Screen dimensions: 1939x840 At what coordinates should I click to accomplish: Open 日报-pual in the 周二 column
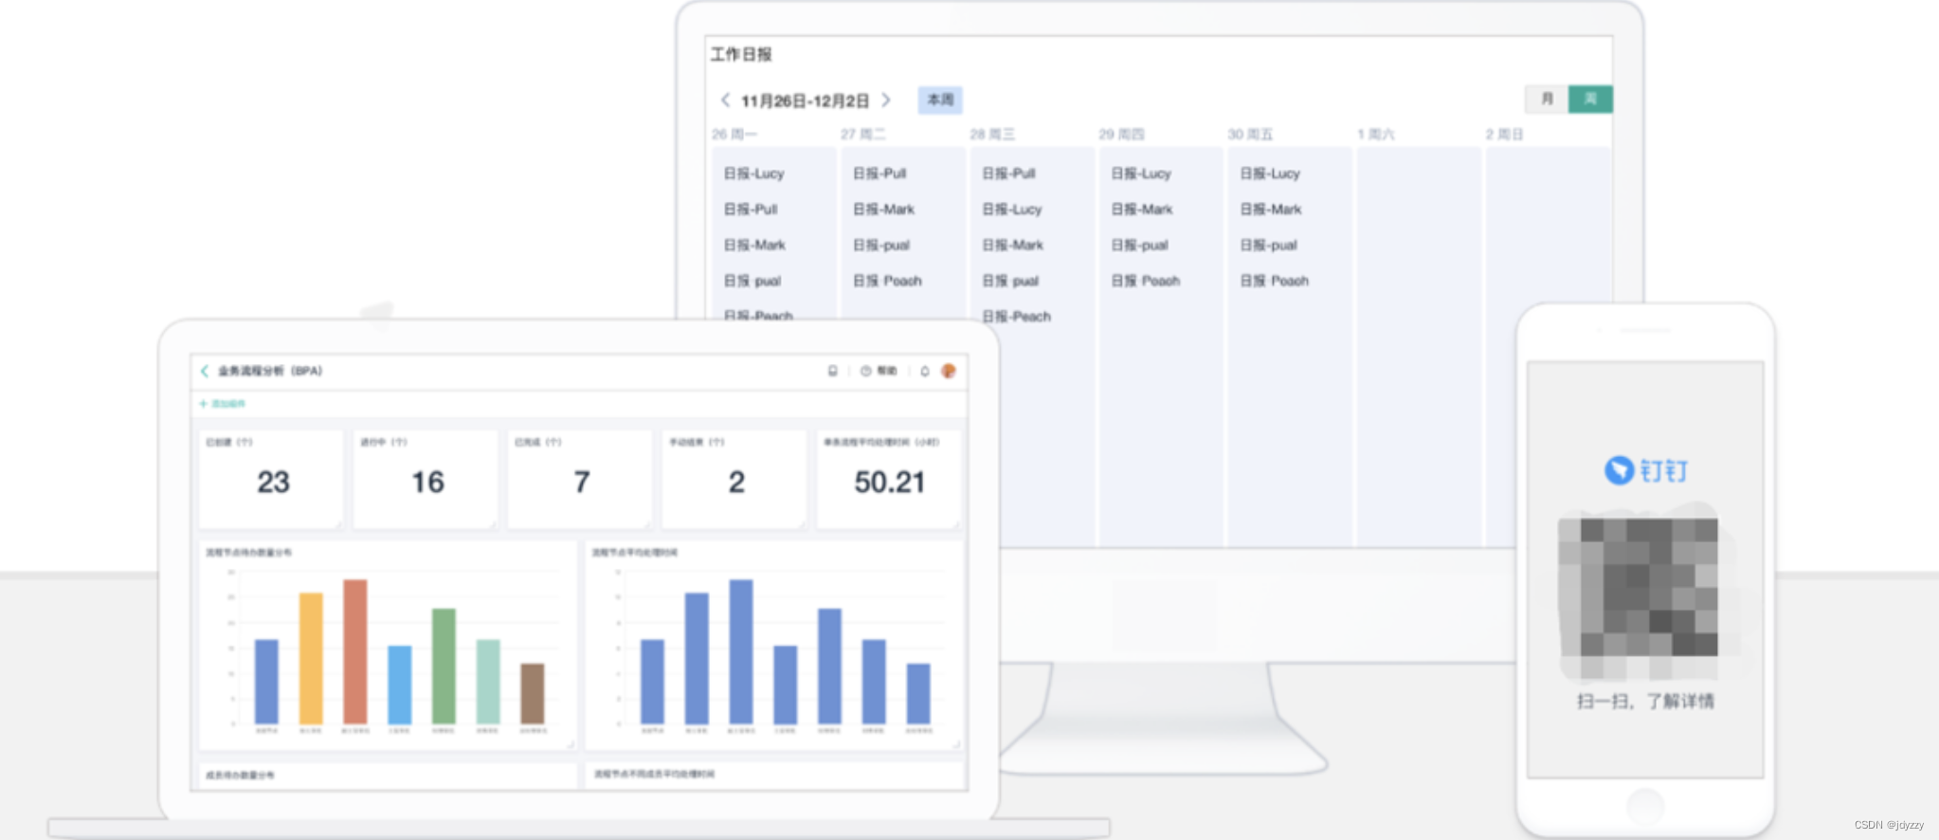tap(881, 246)
